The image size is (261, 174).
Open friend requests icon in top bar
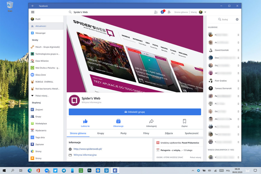156,12
